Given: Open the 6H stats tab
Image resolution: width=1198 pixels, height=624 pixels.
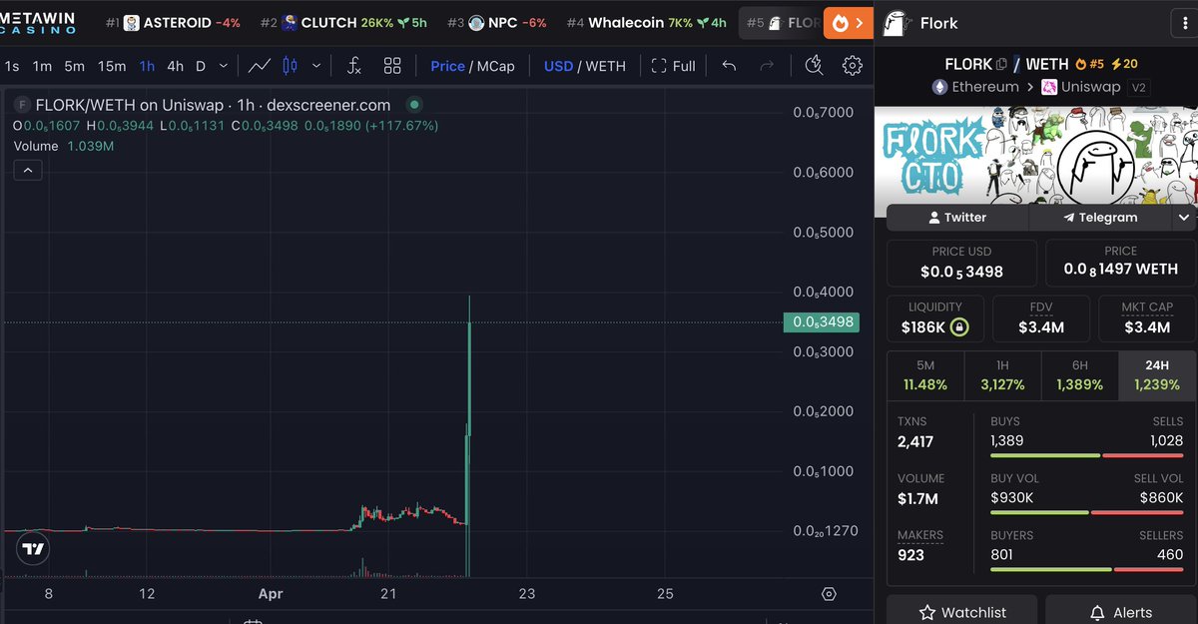Looking at the screenshot, I should click(1079, 375).
